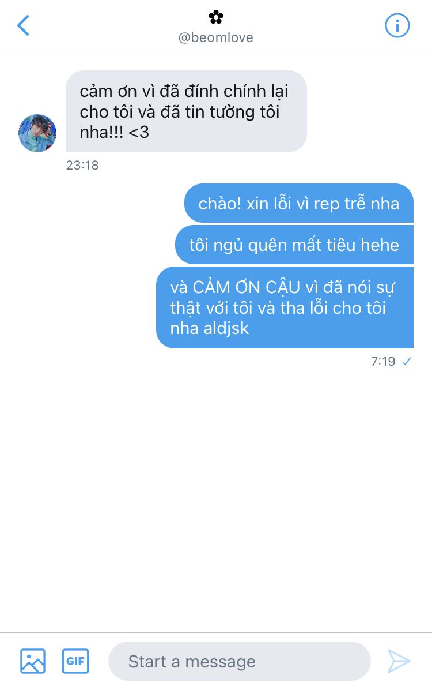432x690 pixels.
Task: Focus the Start a message field
Action: coord(240,661)
